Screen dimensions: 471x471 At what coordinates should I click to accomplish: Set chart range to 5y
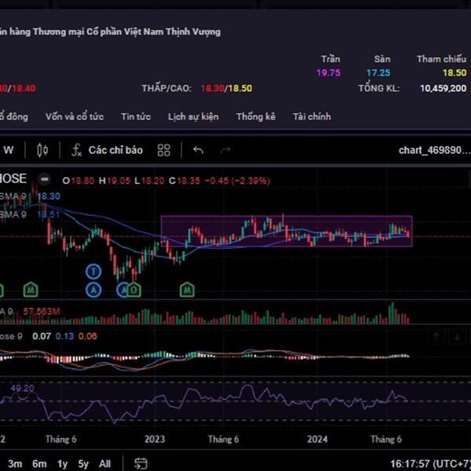[x=83, y=464]
